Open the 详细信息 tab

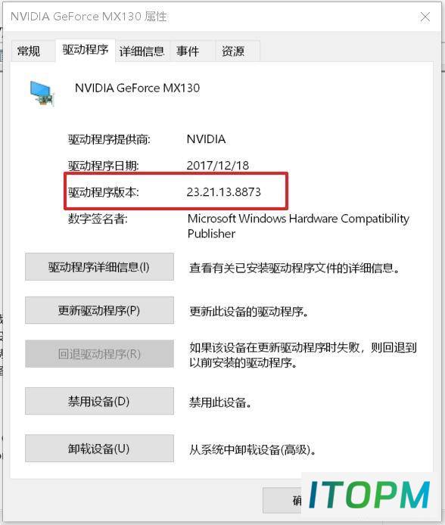click(x=142, y=51)
